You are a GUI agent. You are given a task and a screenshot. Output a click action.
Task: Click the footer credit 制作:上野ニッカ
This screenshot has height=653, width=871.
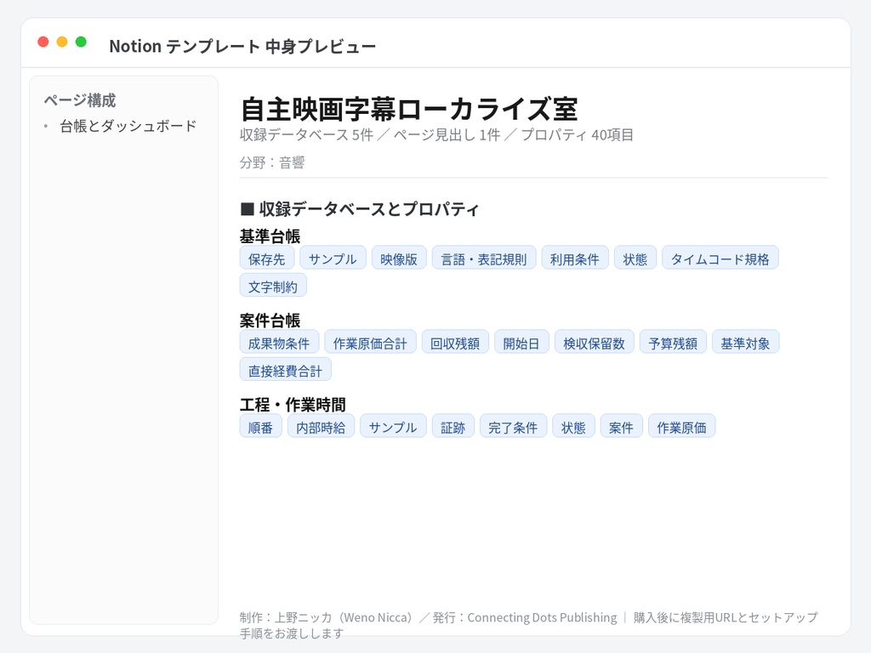286,617
